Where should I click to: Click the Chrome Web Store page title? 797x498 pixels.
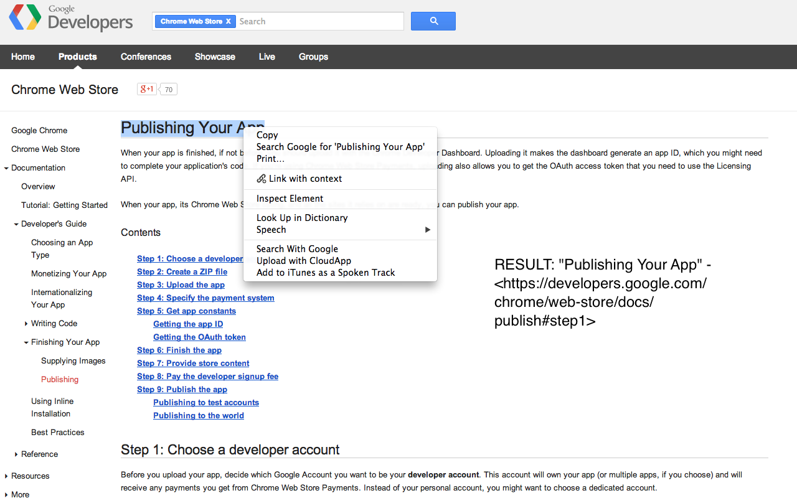point(65,90)
